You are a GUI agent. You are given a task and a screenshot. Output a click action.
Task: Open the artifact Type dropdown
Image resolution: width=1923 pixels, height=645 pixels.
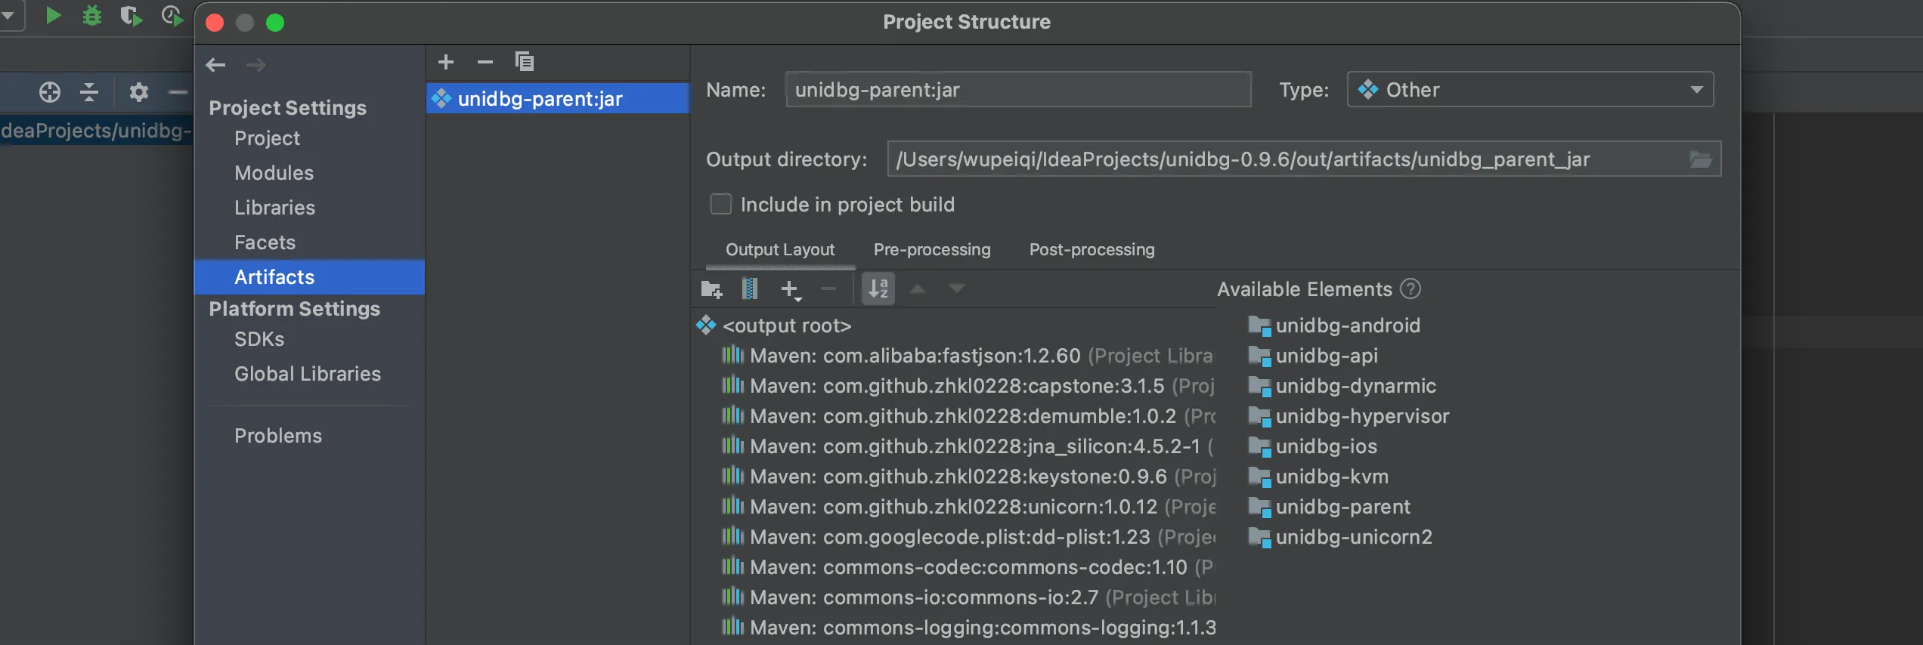pyautogui.click(x=1530, y=90)
